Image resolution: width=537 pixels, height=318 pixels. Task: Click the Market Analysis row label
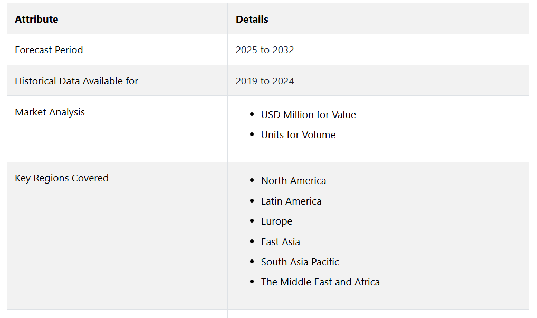[x=50, y=112]
